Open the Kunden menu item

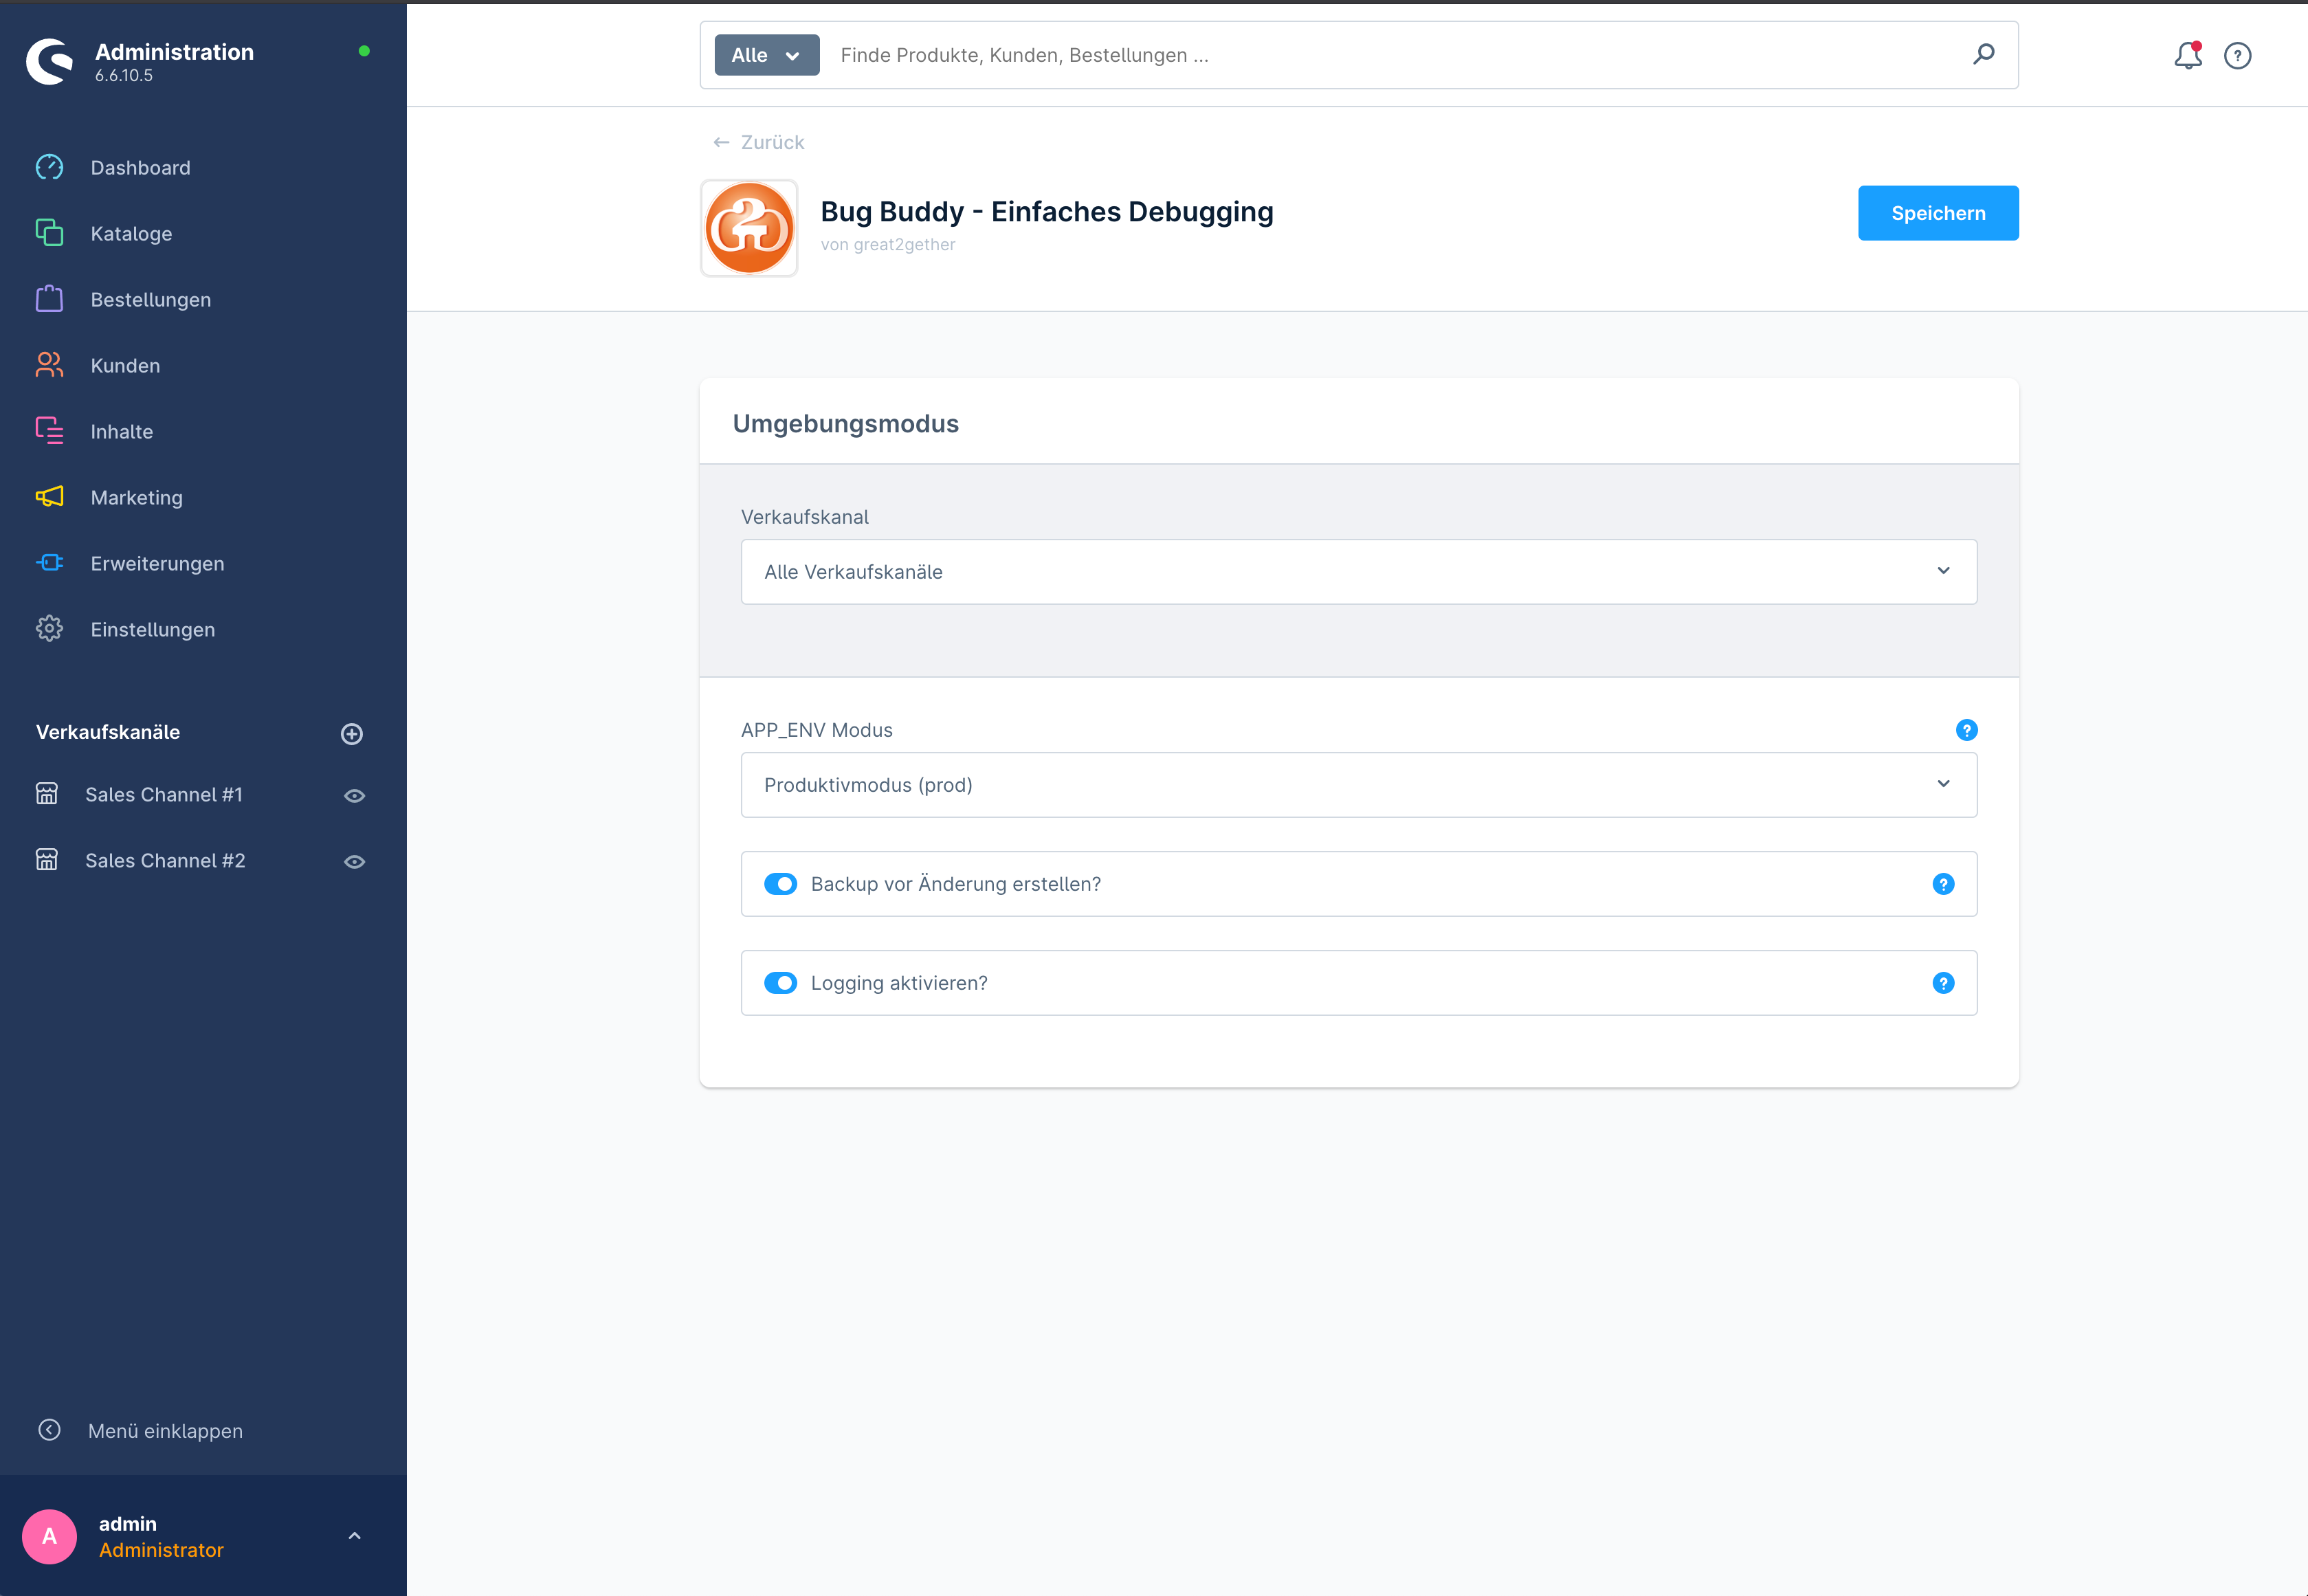125,366
